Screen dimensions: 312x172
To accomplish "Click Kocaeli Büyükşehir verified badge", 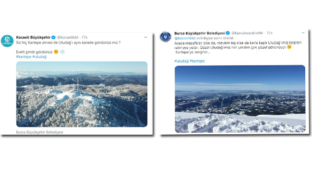I will (53, 37).
